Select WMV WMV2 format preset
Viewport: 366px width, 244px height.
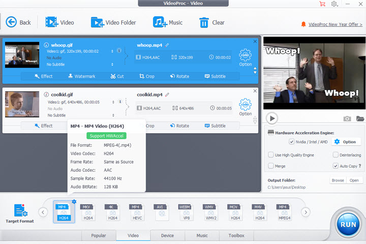(211, 212)
